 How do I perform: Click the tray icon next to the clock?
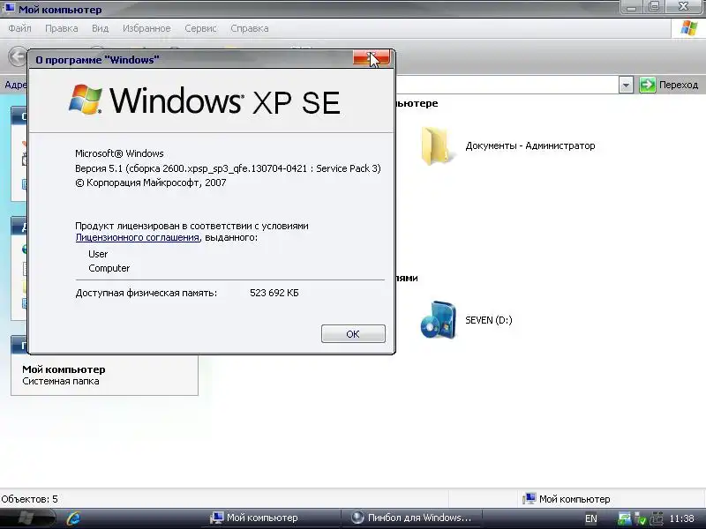[657, 518]
